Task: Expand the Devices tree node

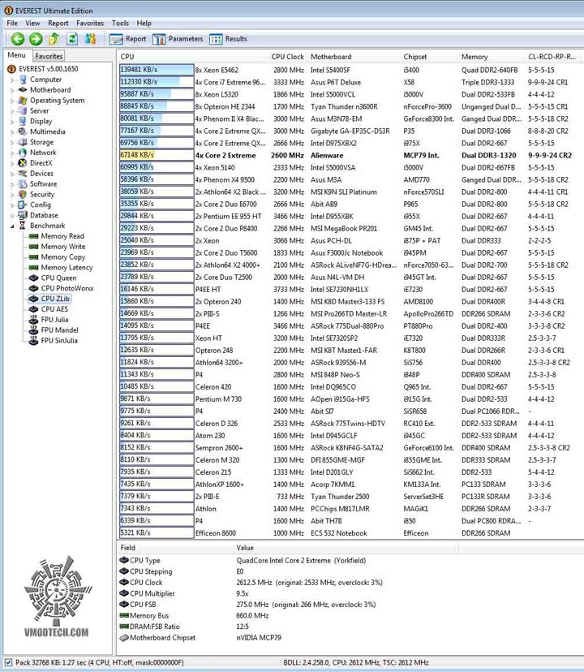Action: 12,174
